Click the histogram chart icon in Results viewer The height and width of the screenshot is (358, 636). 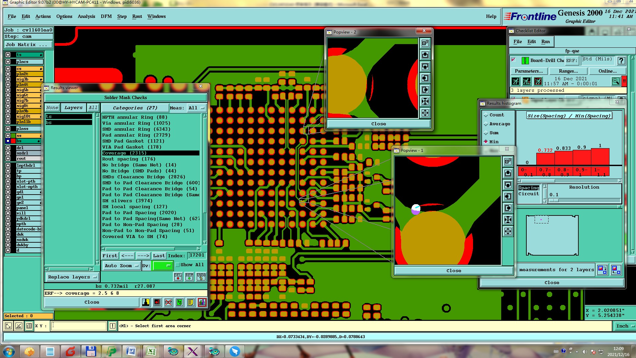[202, 302]
